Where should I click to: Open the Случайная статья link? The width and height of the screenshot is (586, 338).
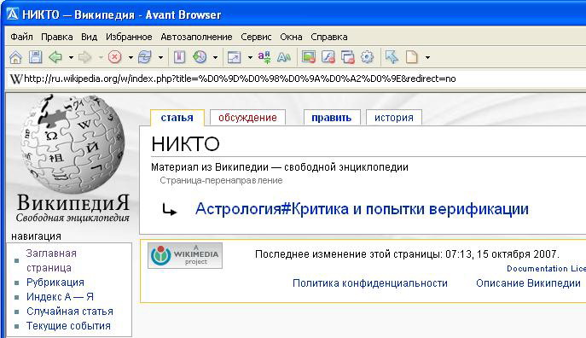[69, 312]
